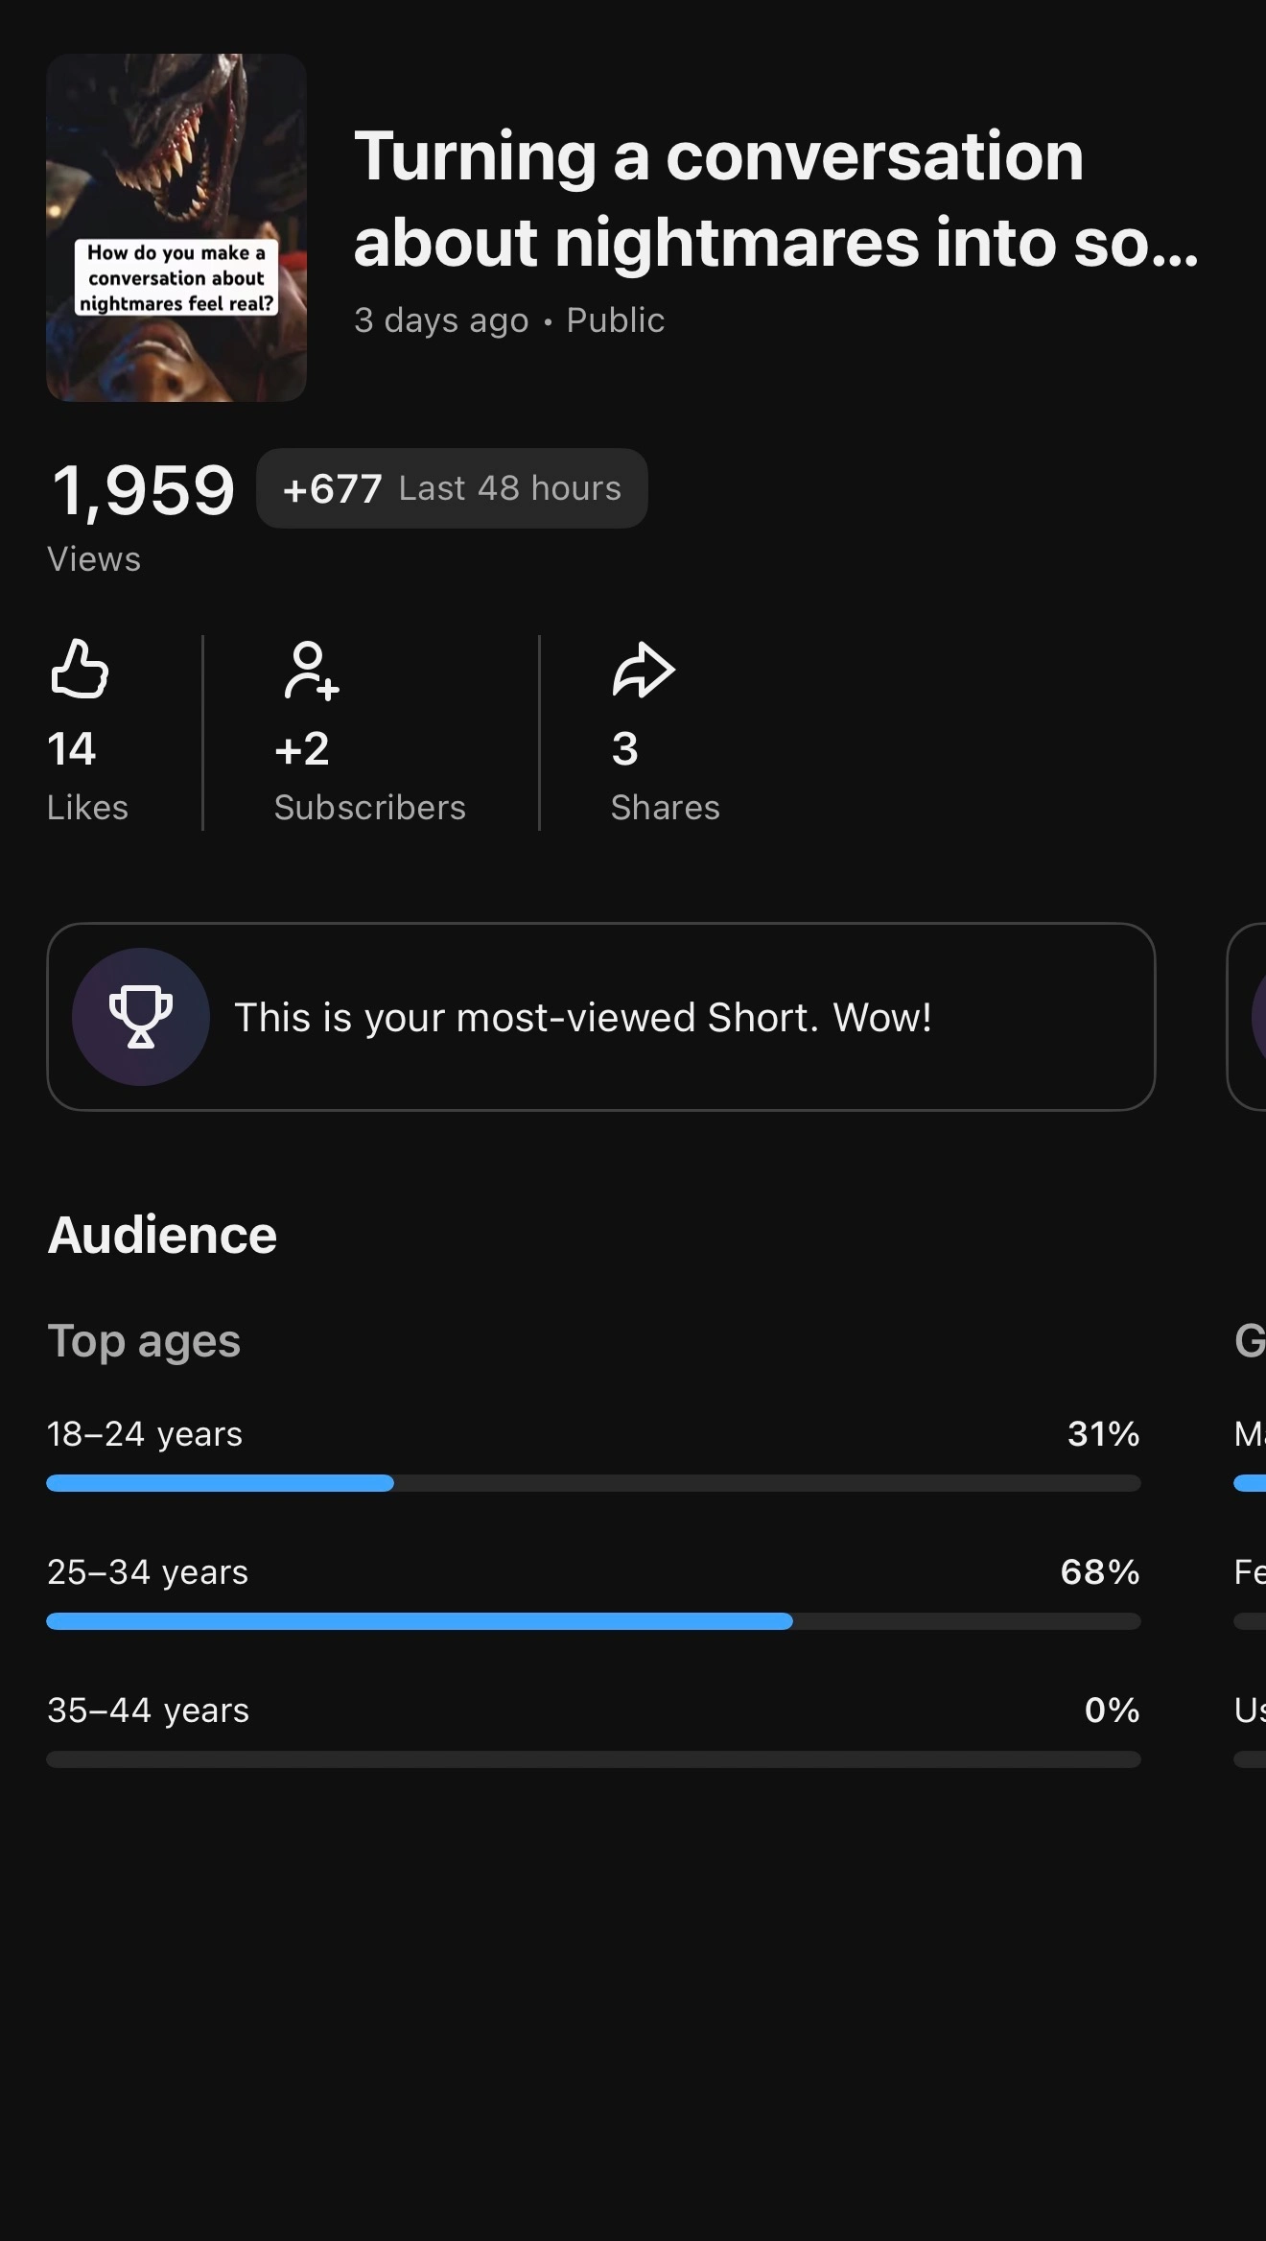
Task: Select the 1,959 views count
Action: [143, 490]
